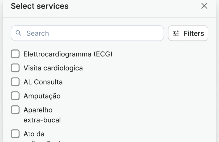The image size is (219, 142).
Task: Click the Amputação service label
Action: [42, 96]
